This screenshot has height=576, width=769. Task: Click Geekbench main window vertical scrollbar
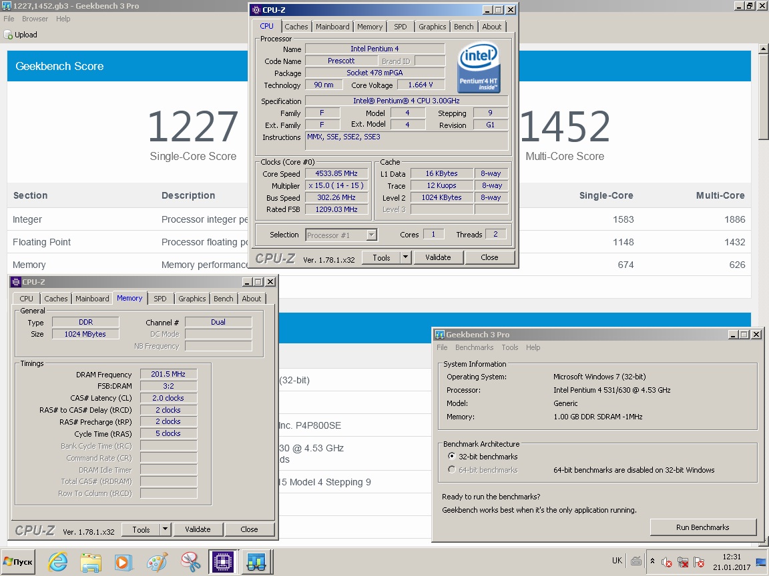pos(763,97)
